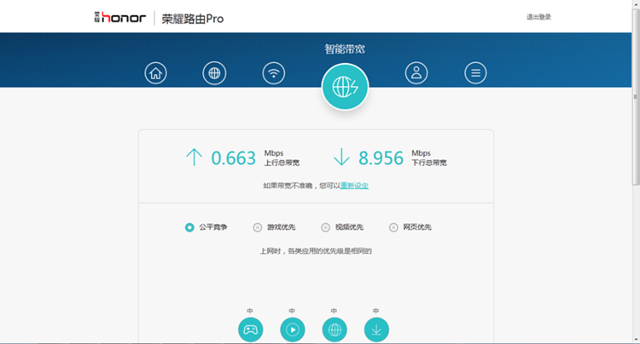The width and height of the screenshot is (640, 344).
Task: Click the game controller priority icon
Action: (250, 330)
